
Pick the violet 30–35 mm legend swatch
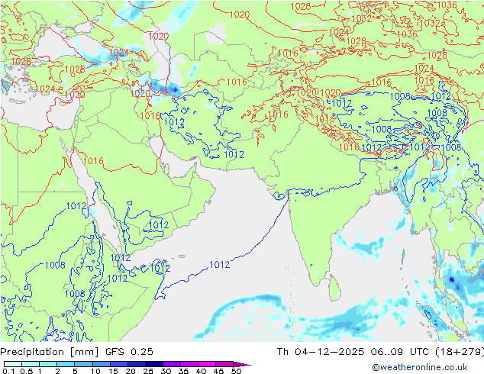coord(171,364)
